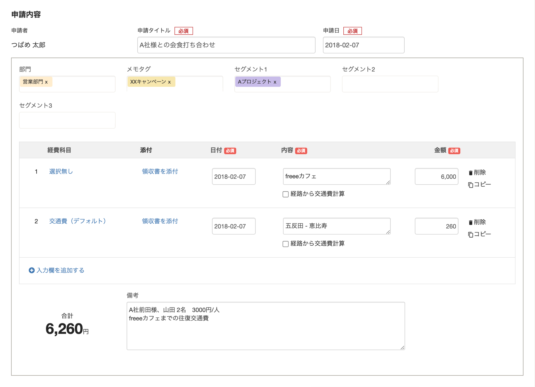Open the メモタグ selection field

(175, 84)
